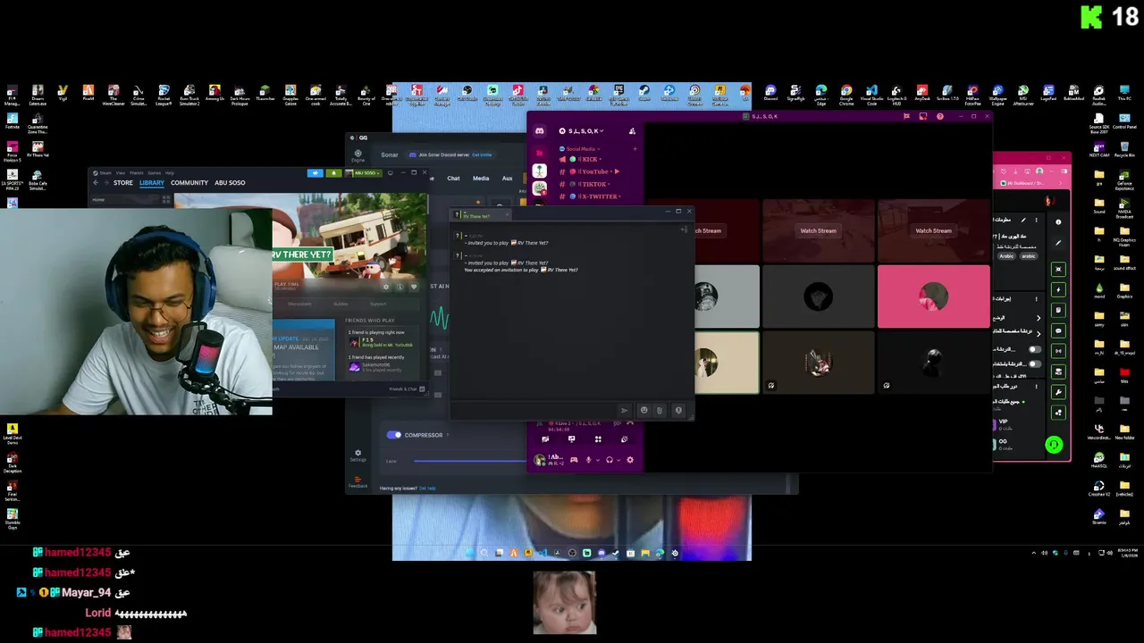Go back with Steam navigation arrow

click(96, 182)
